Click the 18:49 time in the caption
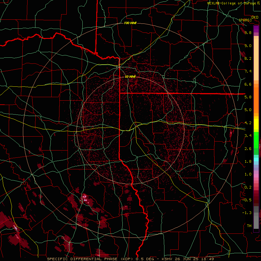This screenshot has height=261, width=261. [207, 259]
